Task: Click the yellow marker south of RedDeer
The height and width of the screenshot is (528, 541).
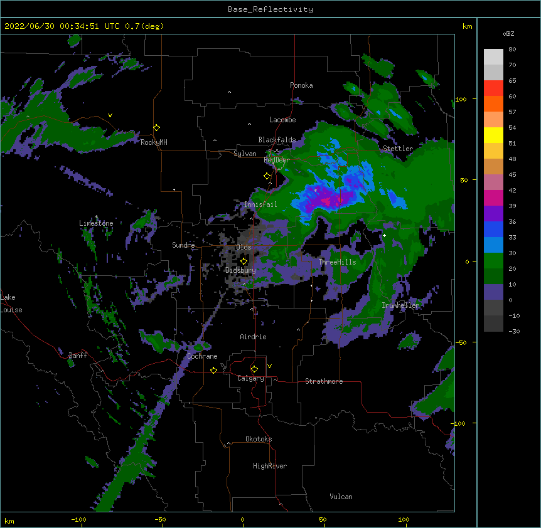Action: 267,176
